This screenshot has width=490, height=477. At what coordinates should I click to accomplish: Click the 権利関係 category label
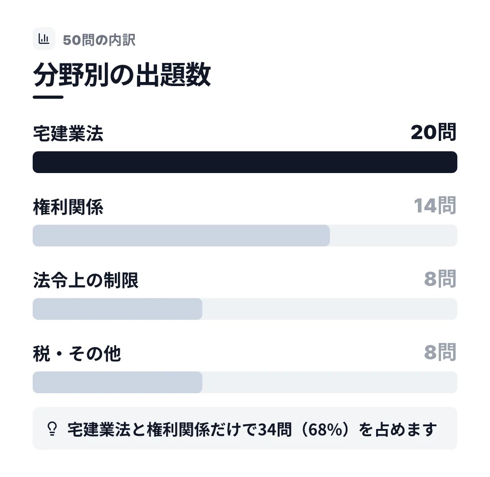(68, 207)
